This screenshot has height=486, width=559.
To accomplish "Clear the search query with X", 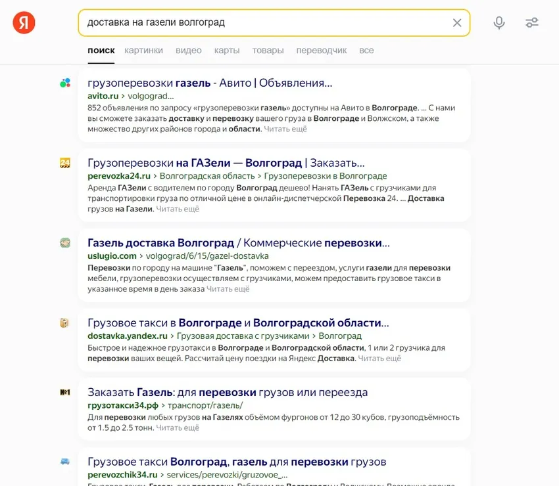I will [457, 22].
